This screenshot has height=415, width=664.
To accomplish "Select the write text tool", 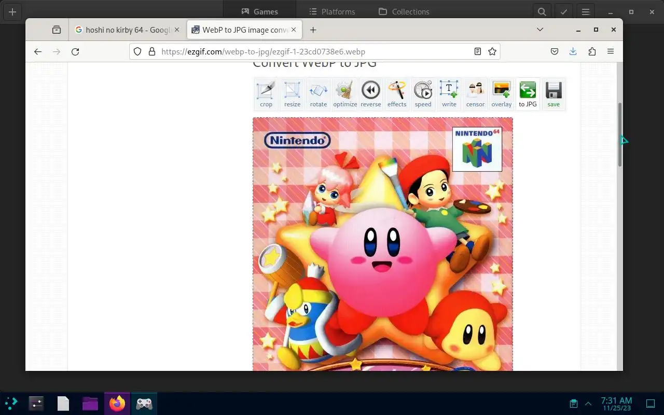I will point(449,94).
